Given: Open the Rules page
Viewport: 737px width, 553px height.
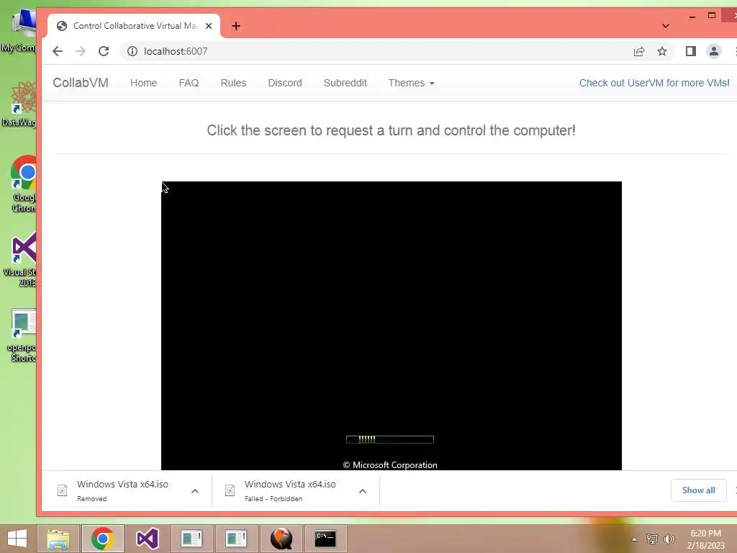Looking at the screenshot, I should pyautogui.click(x=233, y=83).
